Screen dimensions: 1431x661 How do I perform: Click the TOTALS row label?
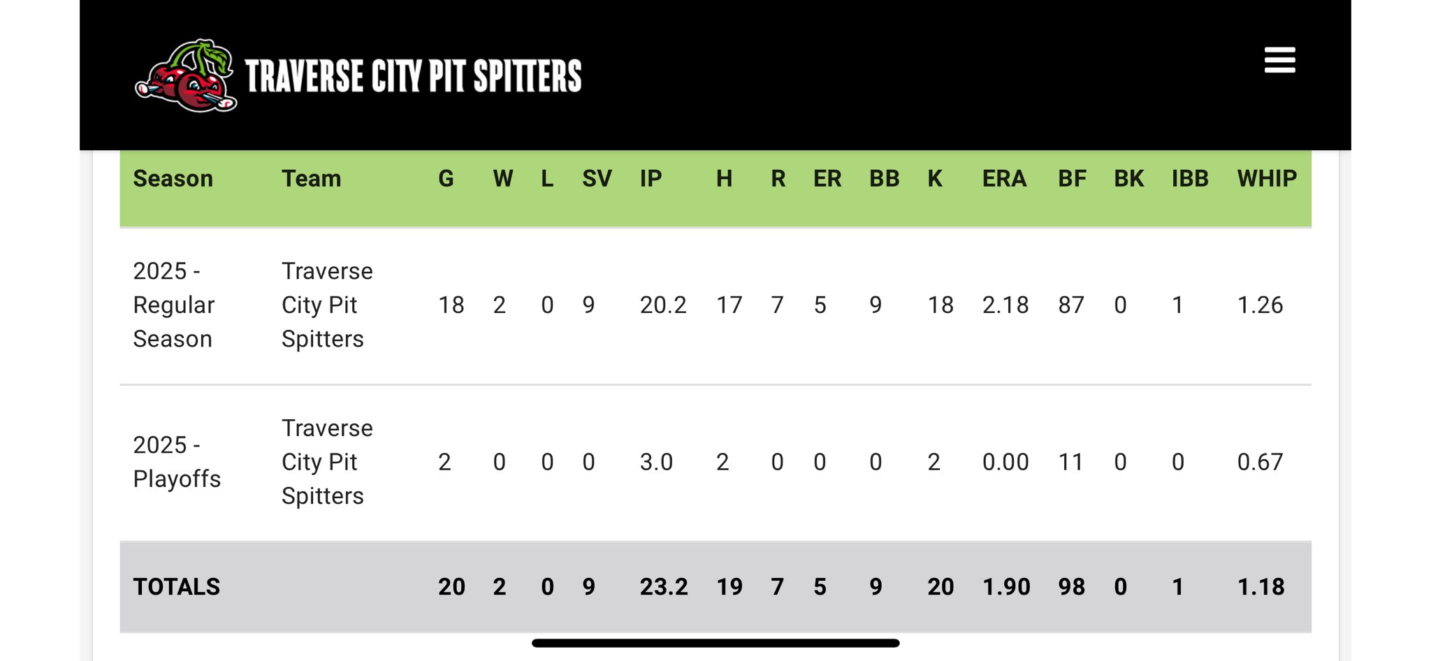pos(177,587)
